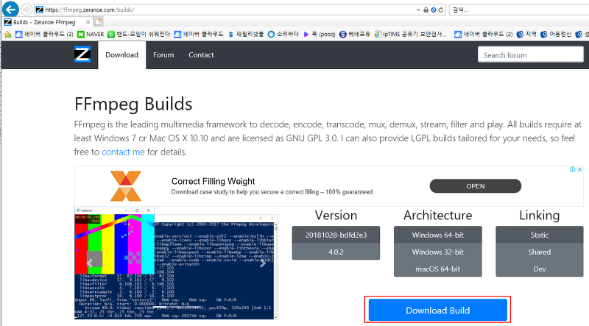
Task: Select the Download nav tab
Action: [x=121, y=55]
